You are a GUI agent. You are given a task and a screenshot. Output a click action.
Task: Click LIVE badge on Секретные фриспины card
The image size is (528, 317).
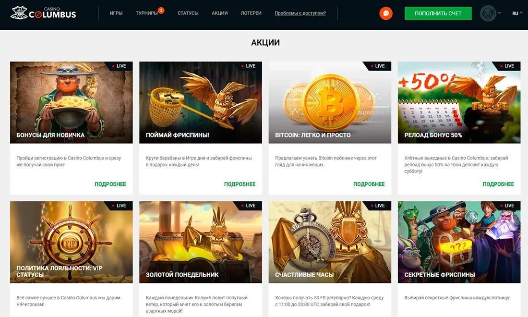507,206
